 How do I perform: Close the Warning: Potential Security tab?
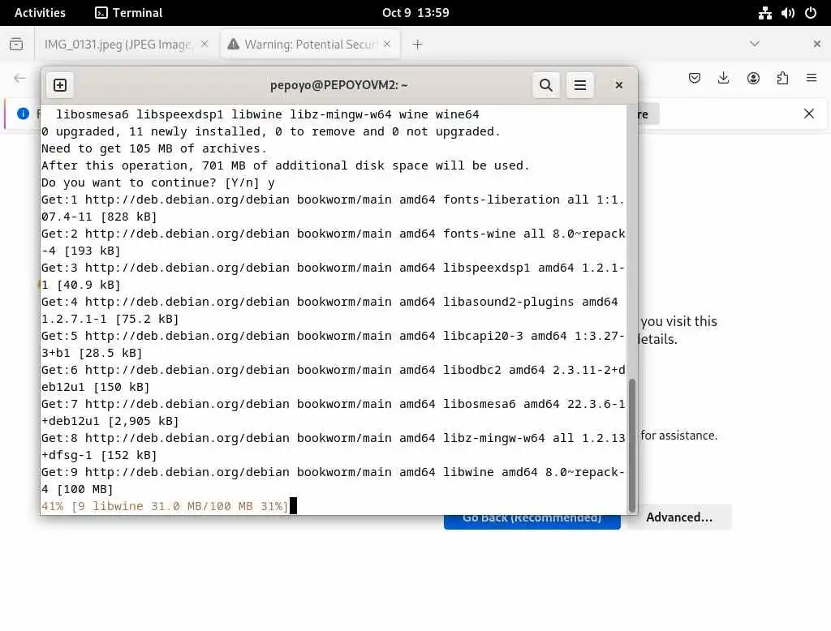(387, 45)
